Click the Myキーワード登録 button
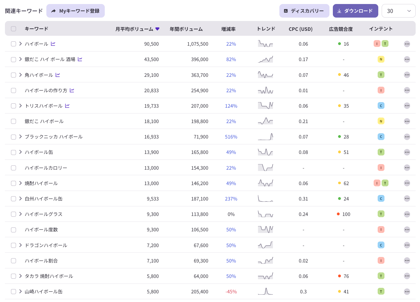This screenshot has width=420, height=302. (x=75, y=11)
